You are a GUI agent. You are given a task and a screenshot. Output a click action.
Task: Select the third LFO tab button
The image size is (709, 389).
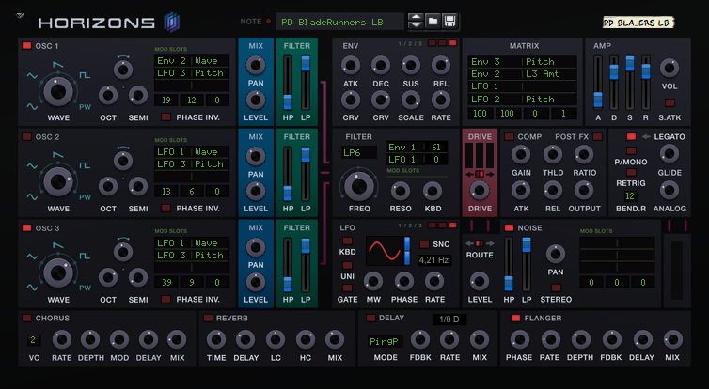pyautogui.click(x=452, y=225)
